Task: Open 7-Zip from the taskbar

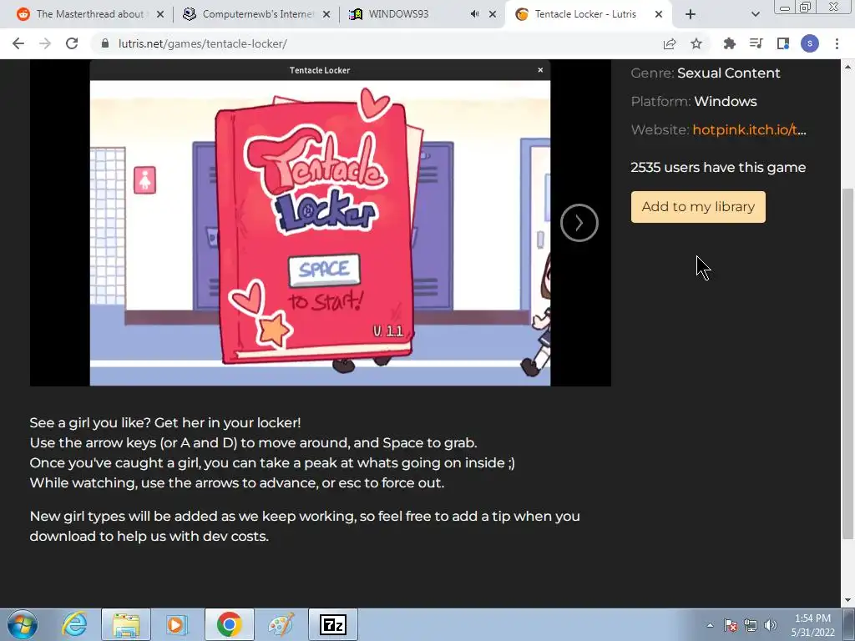Action: [x=332, y=624]
